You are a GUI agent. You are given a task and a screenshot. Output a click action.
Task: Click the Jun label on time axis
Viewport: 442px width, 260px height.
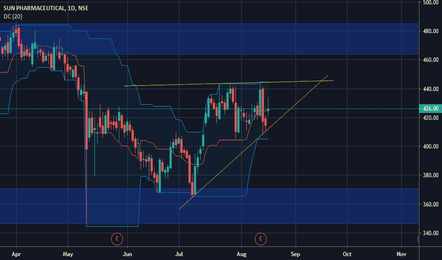tap(128, 254)
